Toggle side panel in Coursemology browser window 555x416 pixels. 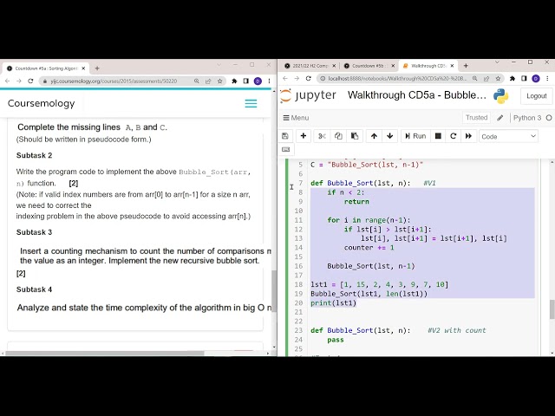246,81
